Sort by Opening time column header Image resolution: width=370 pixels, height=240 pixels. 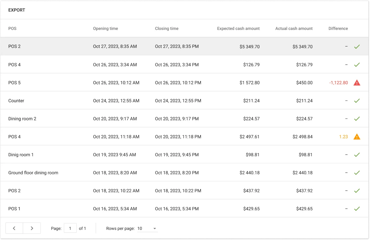click(106, 29)
